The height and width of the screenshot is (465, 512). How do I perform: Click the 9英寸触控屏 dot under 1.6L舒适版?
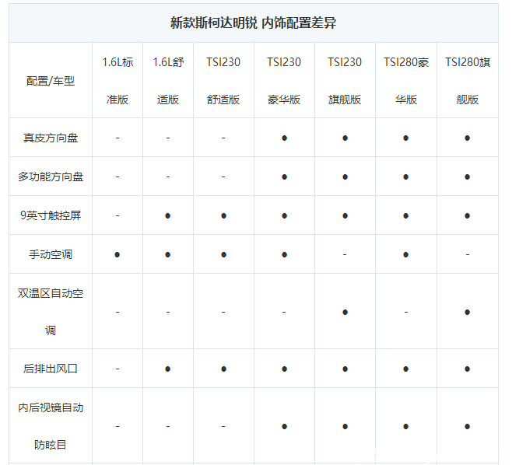(168, 215)
